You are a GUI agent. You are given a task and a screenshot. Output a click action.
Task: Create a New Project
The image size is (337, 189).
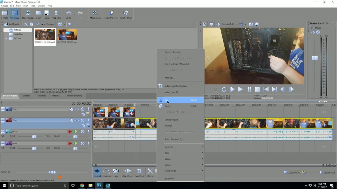28,14
